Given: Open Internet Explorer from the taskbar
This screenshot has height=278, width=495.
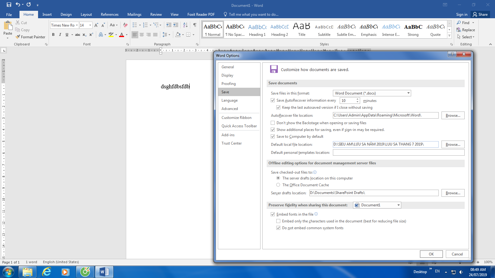Looking at the screenshot, I should (47, 272).
